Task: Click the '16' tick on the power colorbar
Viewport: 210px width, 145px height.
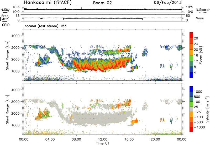Action: 196,55
